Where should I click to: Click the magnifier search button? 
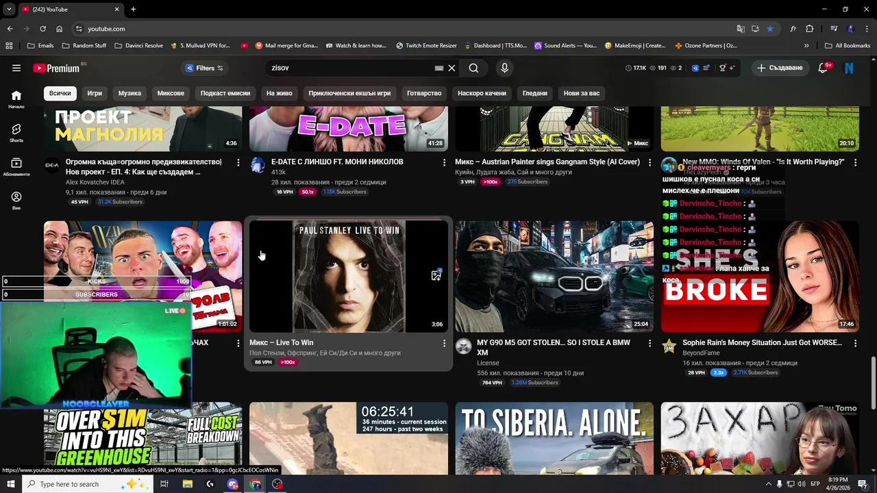click(x=473, y=68)
